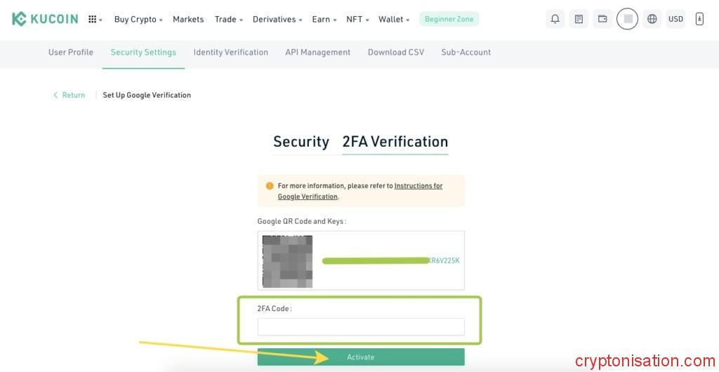
Task: Expand the Earn dropdown menu
Action: tap(324, 19)
